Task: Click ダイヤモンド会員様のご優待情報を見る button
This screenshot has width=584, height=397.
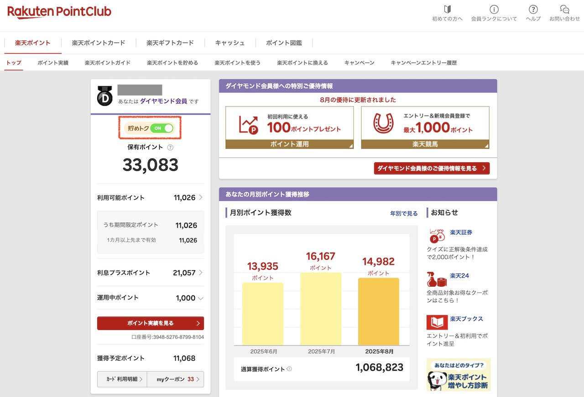Action: [x=432, y=168]
